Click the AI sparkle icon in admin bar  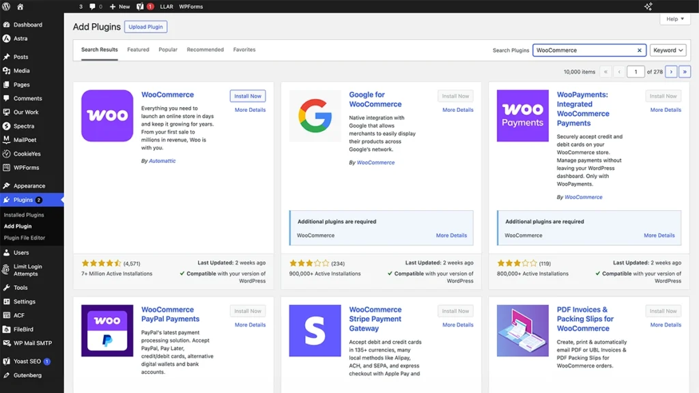tap(648, 7)
